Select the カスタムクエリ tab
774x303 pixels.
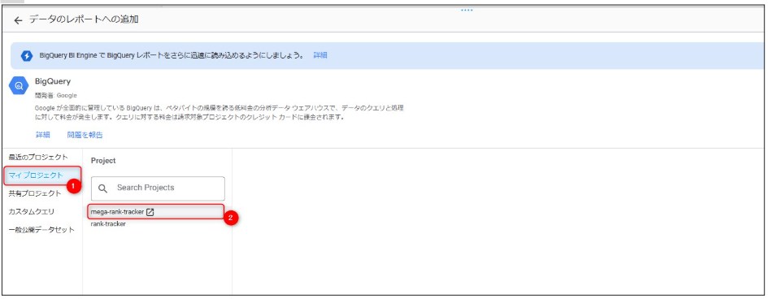click(32, 211)
